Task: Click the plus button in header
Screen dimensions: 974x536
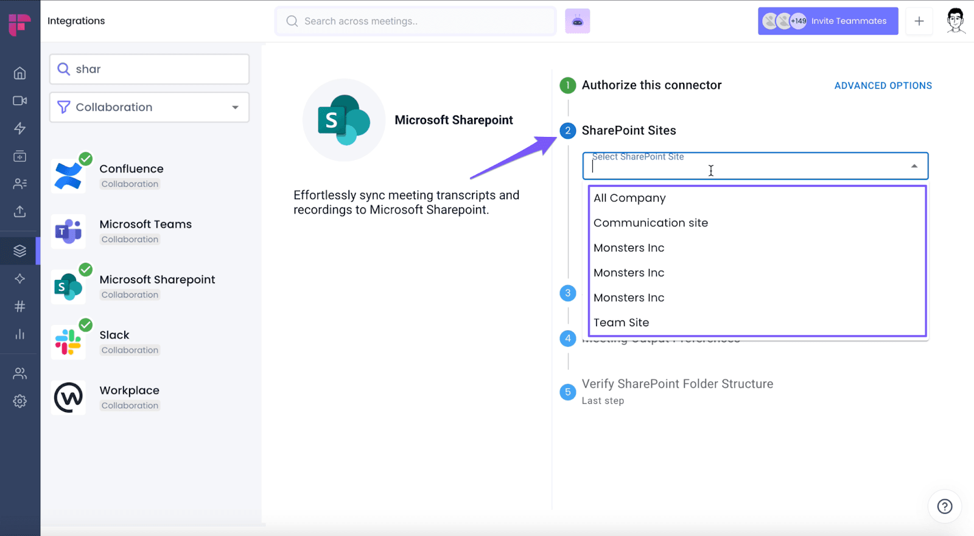Action: [919, 21]
